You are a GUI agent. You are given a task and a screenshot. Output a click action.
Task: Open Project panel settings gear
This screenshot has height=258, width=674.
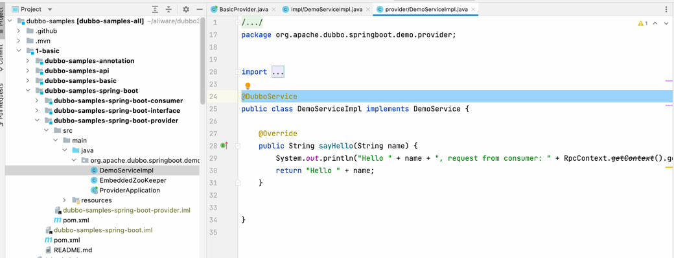(186, 9)
